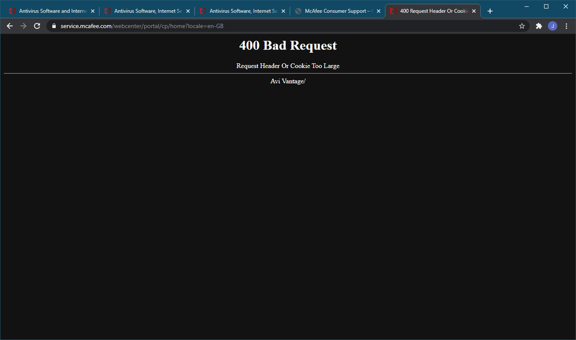Close the second Antivirus Software tab

coord(188,11)
